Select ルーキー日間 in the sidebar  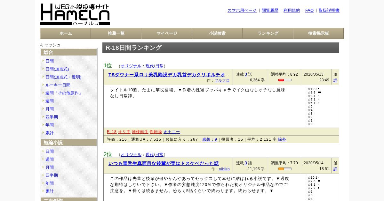(x=58, y=85)
